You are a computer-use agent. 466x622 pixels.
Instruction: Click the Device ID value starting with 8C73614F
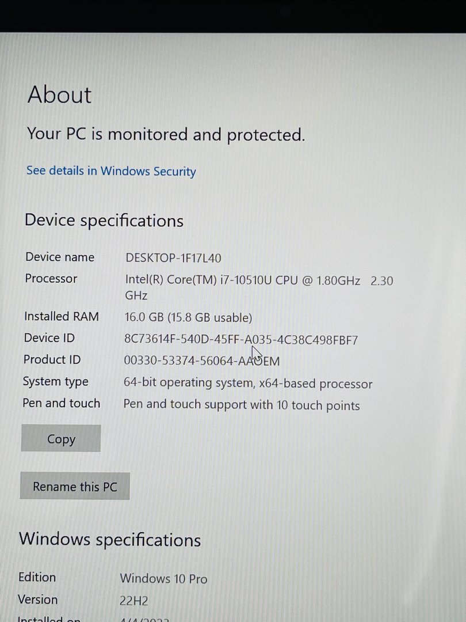coord(240,340)
